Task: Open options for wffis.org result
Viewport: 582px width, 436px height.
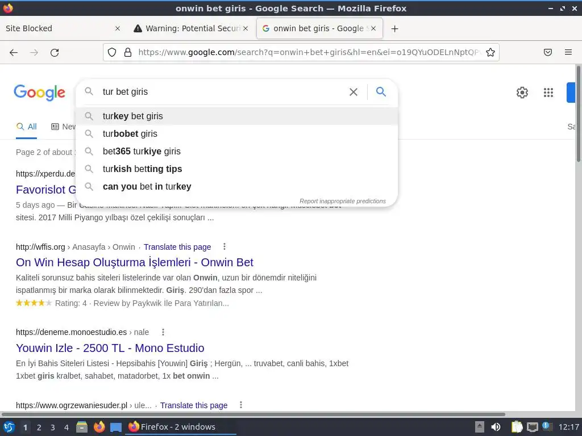Action: [x=224, y=246]
